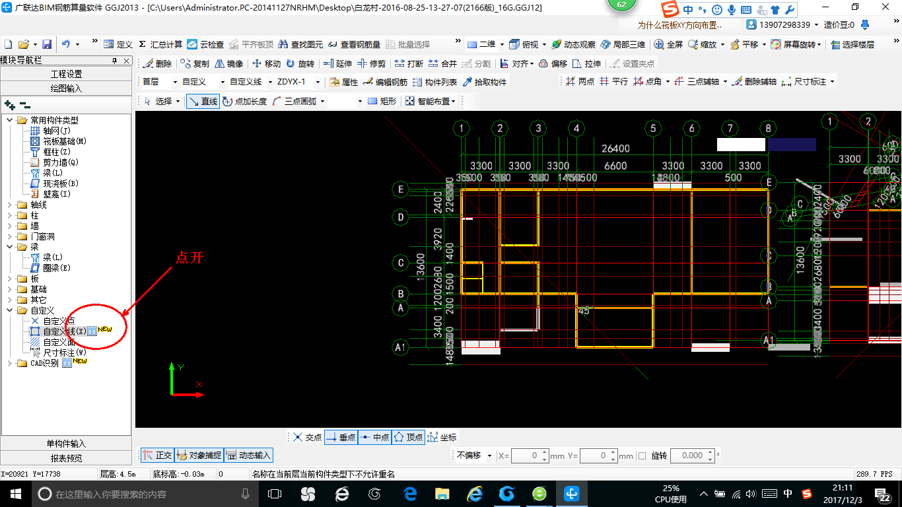Launch 云检查 cloud check
Screen dimensions: 902x507
tap(205, 44)
